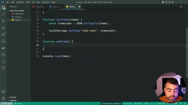The image size is (188, 105).
Task: Open the Search view in activity bar
Action: [x=3, y=14]
